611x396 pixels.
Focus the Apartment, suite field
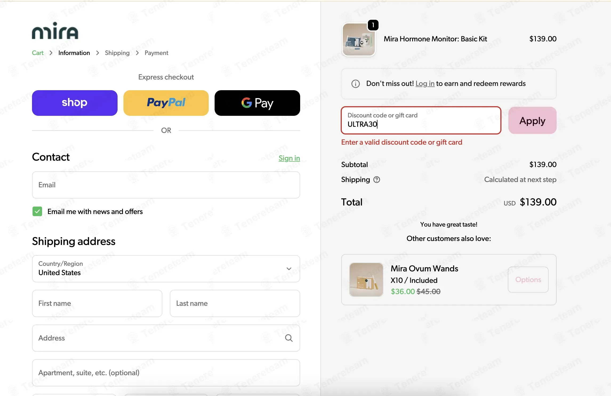point(166,373)
